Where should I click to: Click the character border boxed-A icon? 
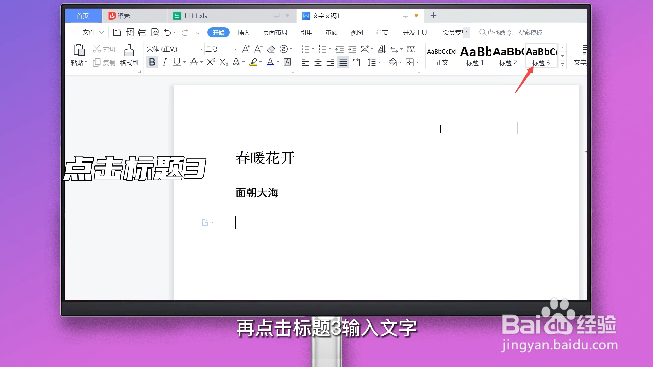[x=287, y=62]
